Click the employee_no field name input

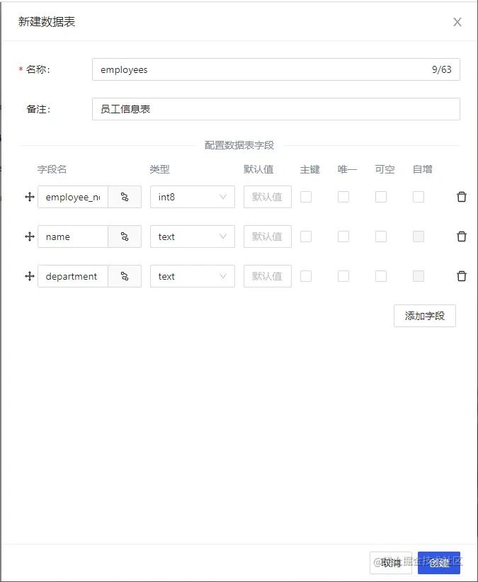click(x=73, y=197)
